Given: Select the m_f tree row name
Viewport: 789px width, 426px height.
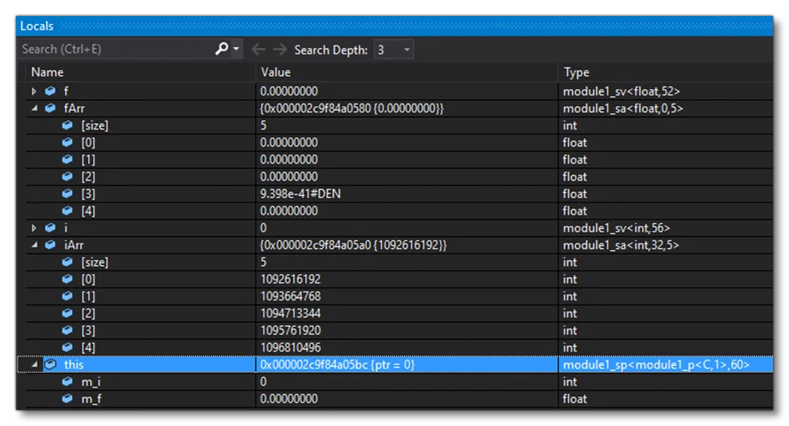Looking at the screenshot, I should [x=91, y=399].
